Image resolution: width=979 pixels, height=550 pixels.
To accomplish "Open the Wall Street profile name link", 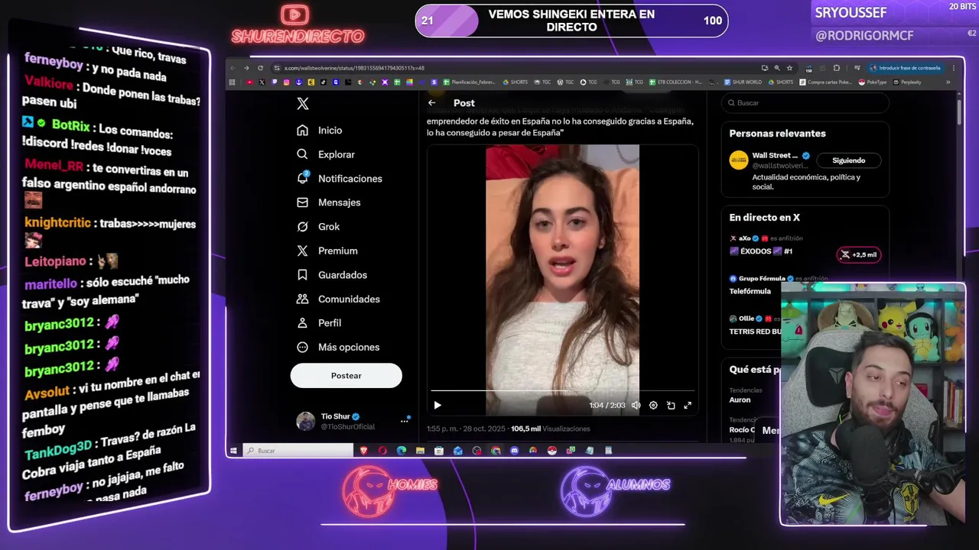I will coord(775,156).
